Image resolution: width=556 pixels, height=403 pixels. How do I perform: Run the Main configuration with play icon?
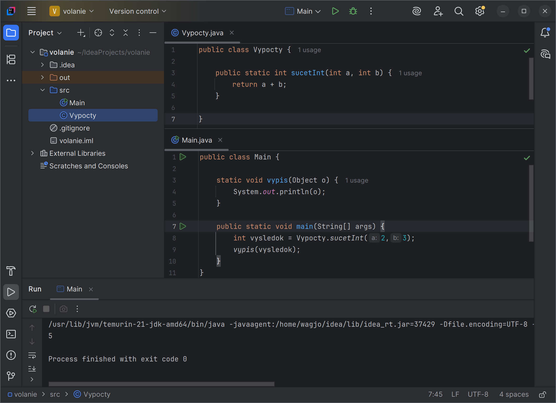tap(335, 11)
